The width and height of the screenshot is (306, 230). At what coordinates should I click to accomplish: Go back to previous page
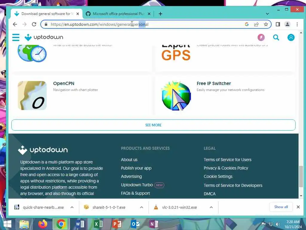coord(15,24)
